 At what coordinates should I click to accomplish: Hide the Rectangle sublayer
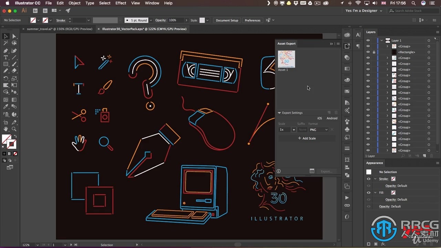(368, 52)
